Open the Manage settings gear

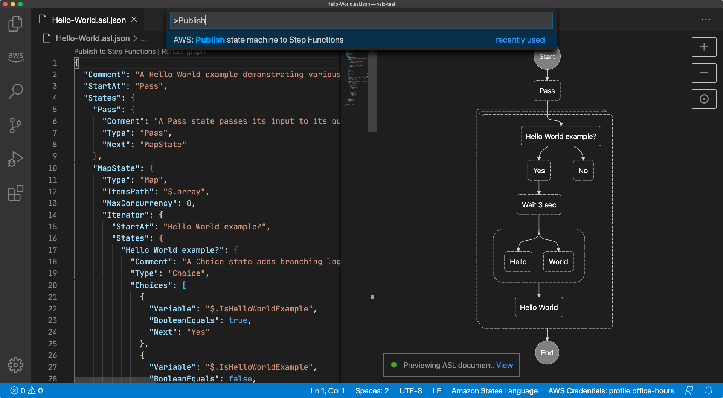tap(15, 365)
